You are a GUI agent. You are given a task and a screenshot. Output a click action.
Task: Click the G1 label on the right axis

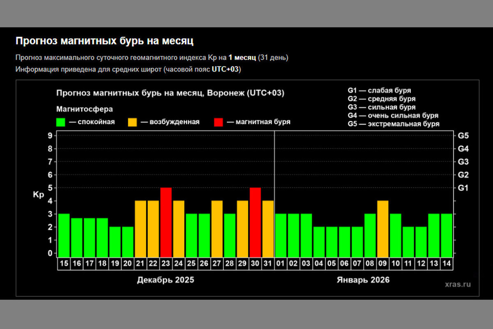coord(463,188)
